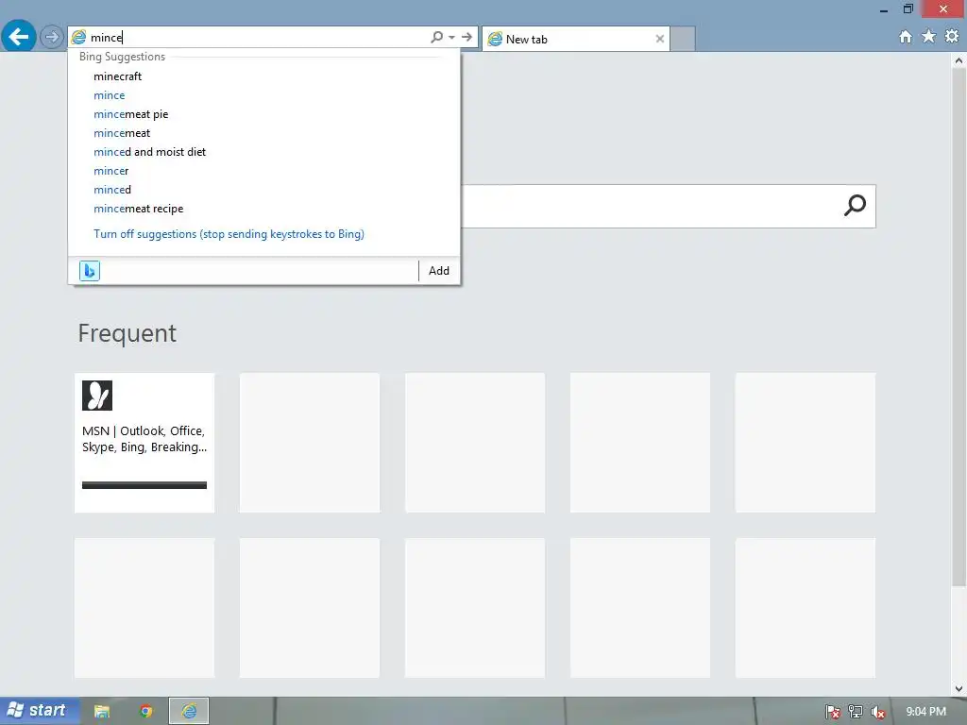Click Internet Explorer taskbar icon
This screenshot has height=725, width=967.
[189, 712]
